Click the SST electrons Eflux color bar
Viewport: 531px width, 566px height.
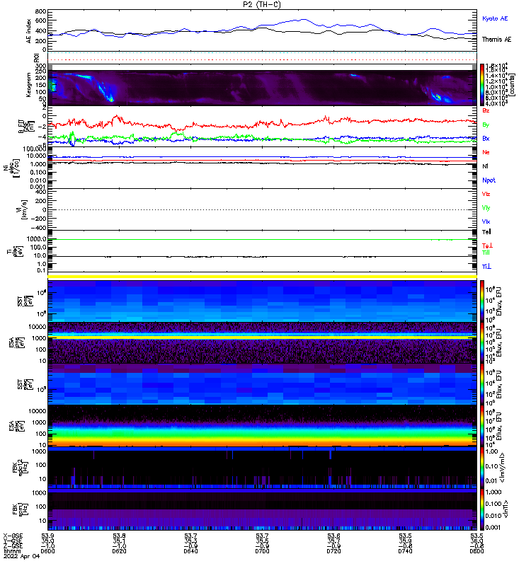point(482,384)
